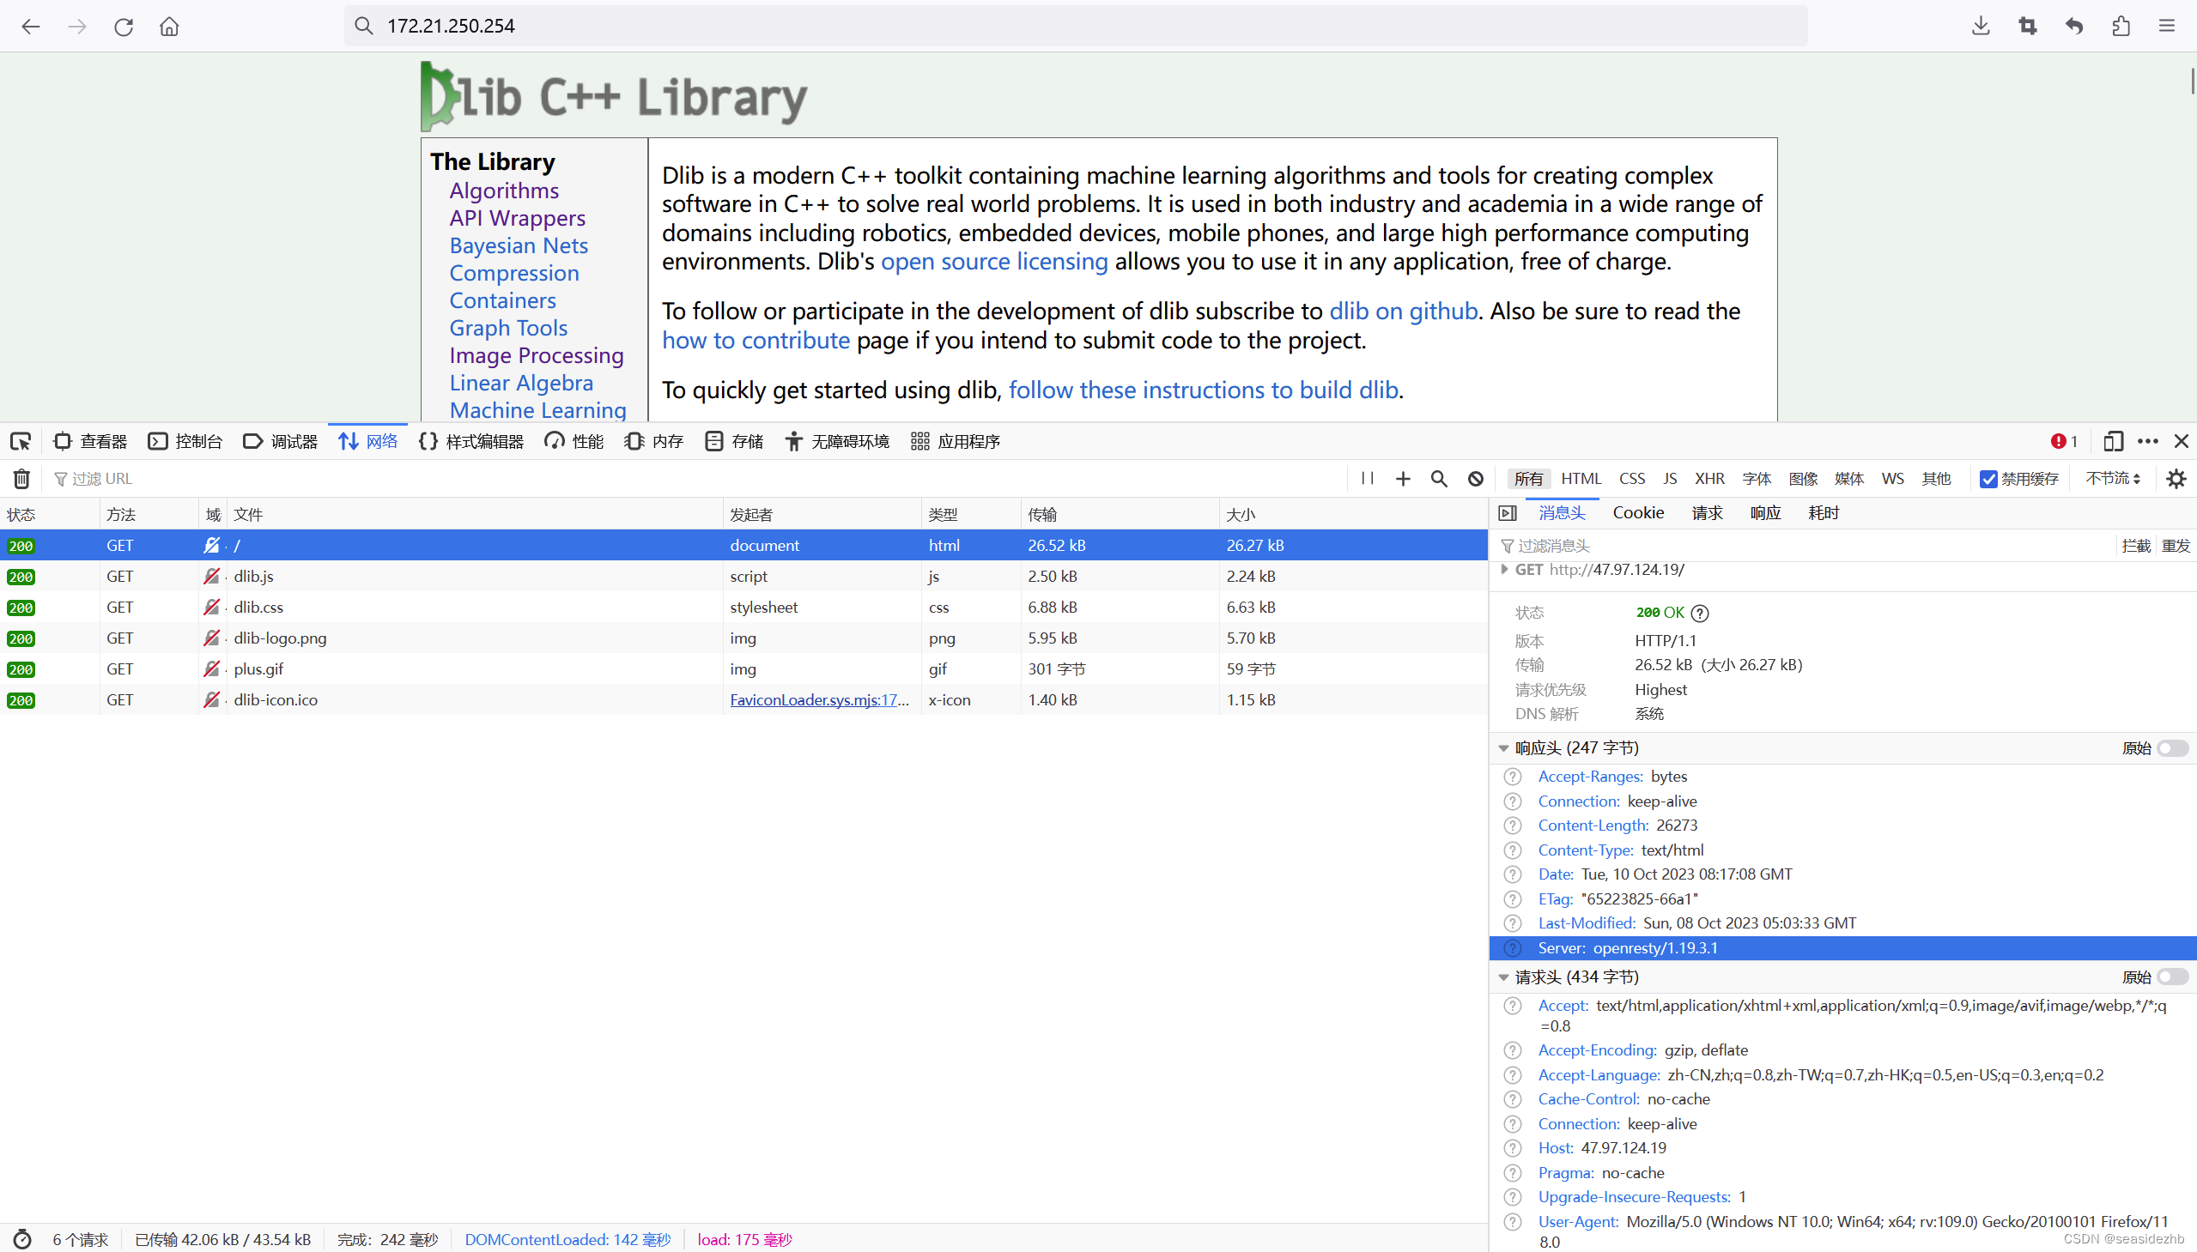Viewport: 2197px width, 1252px height.
Task: Expand the GET request URL details
Action: pyautogui.click(x=1503, y=569)
